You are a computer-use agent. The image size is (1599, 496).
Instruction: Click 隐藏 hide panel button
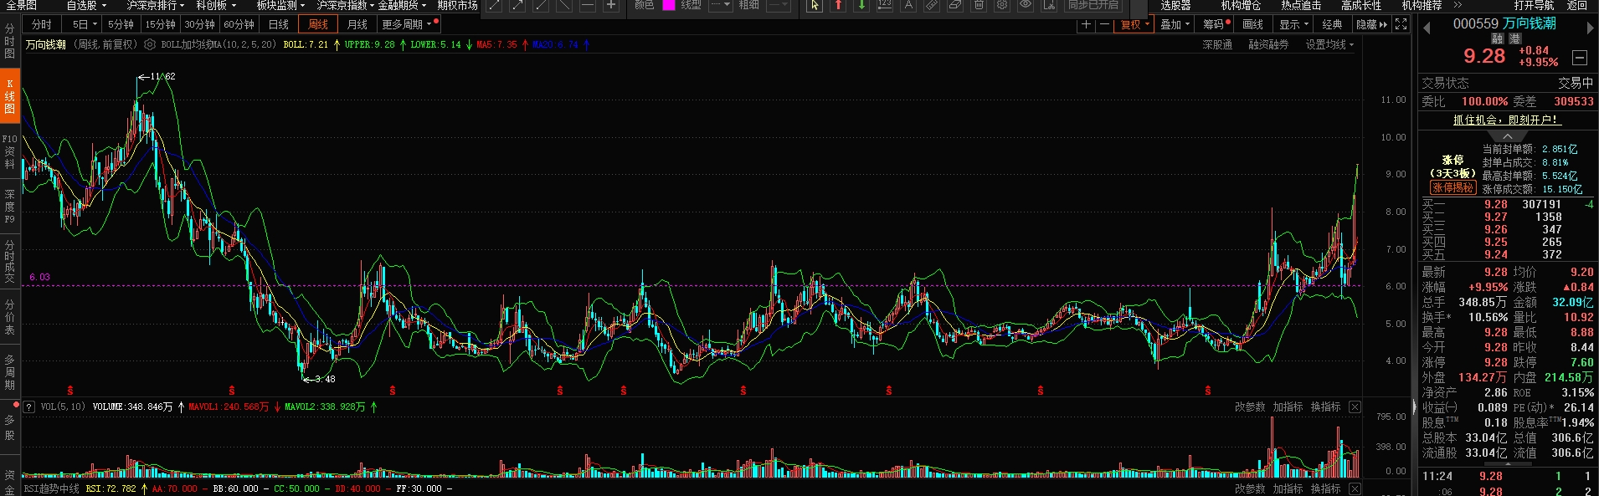(x=1371, y=24)
